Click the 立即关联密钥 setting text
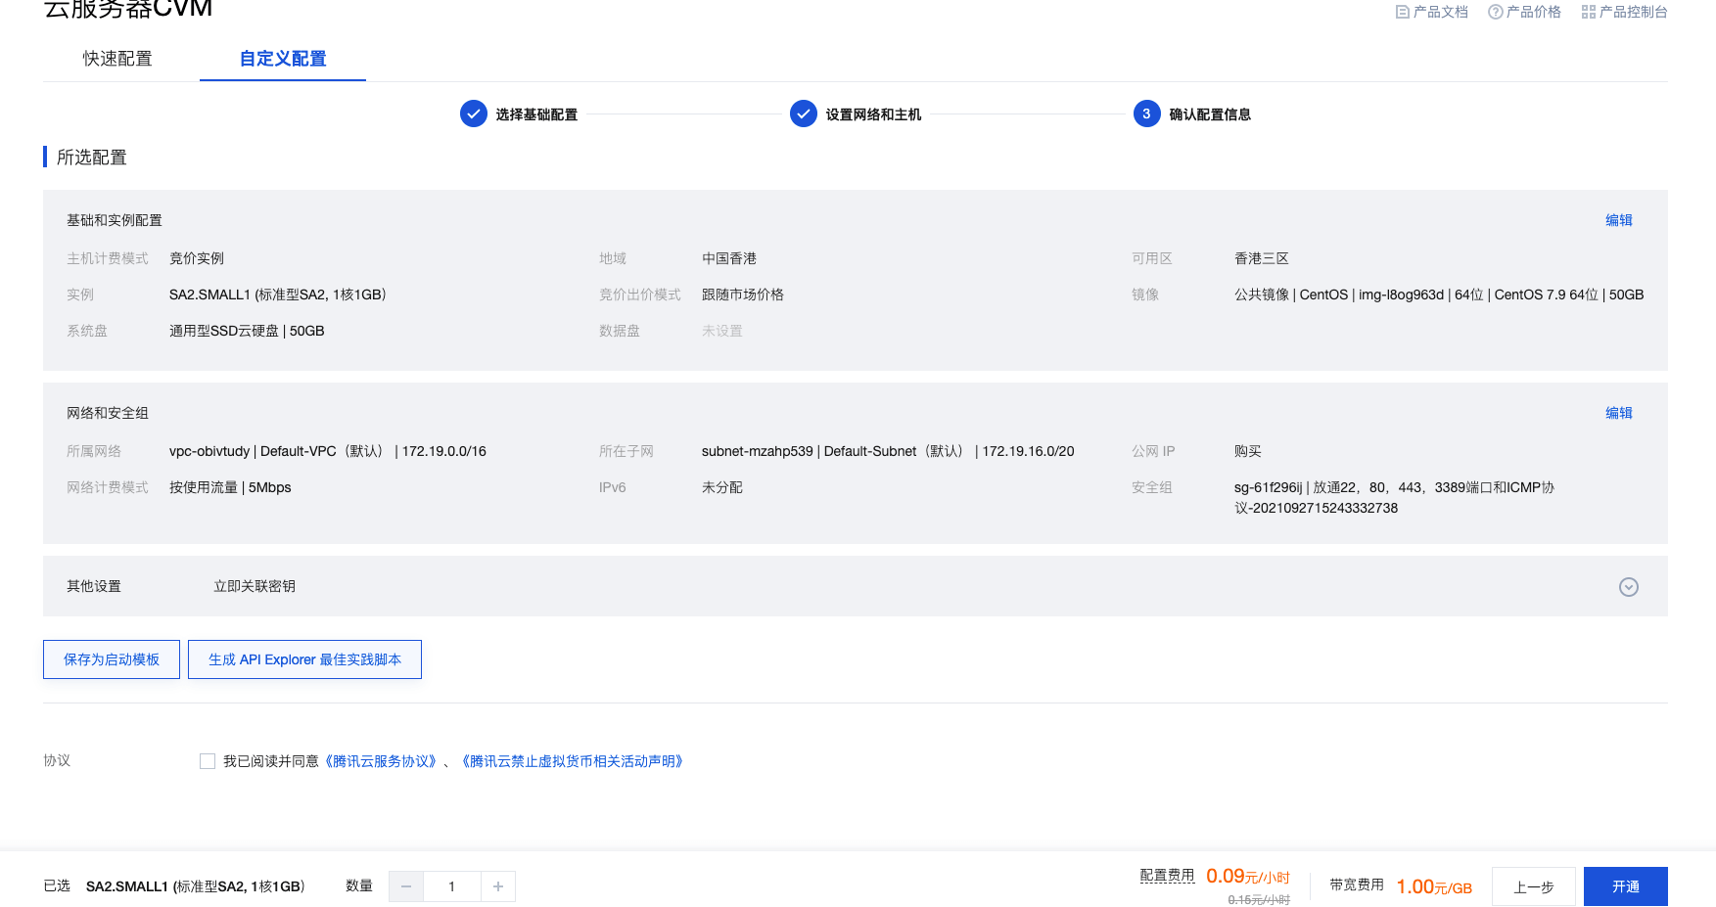 [255, 586]
